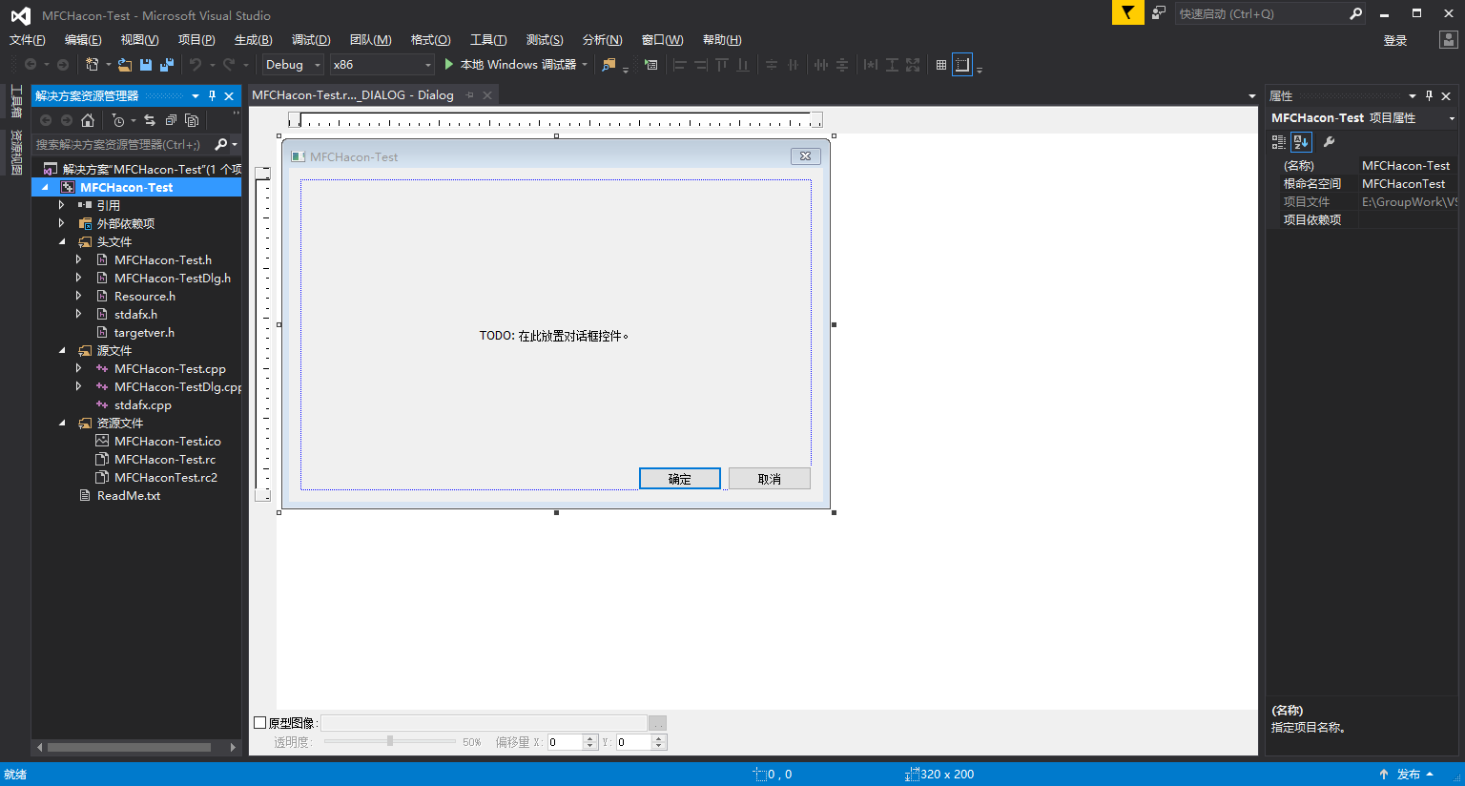This screenshot has width=1465, height=786.
Task: Pin the 属性 panel window
Action: click(x=1428, y=95)
